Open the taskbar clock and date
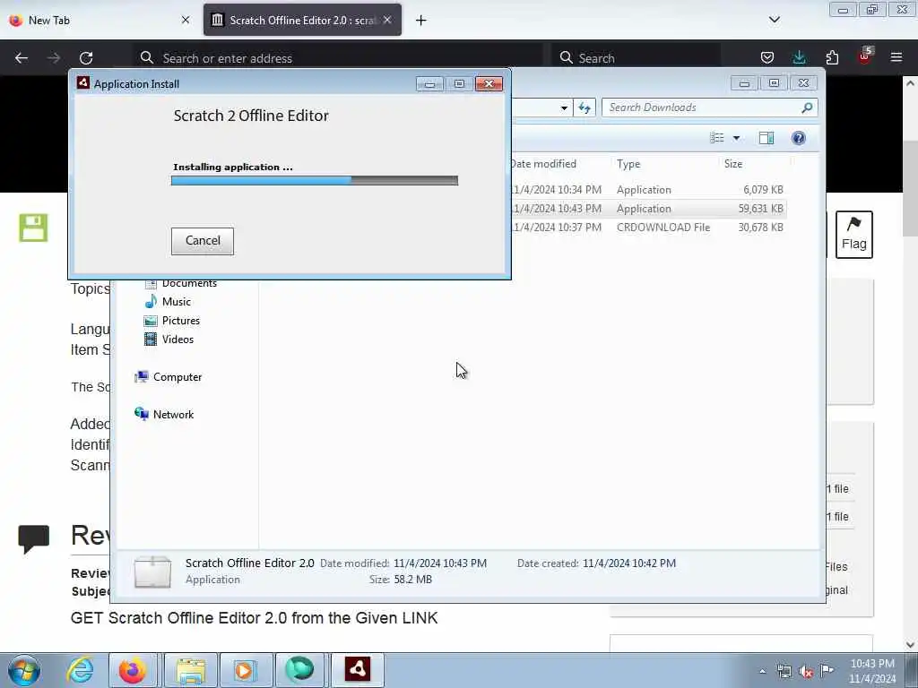The image size is (918, 688). [x=871, y=671]
